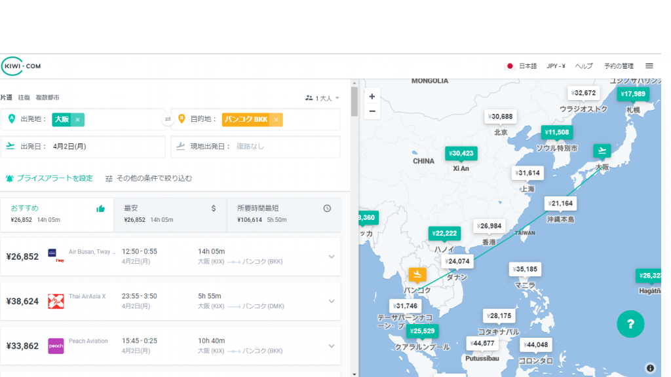The width and height of the screenshot is (671, 377).
Task: Zoom in on the map
Action: click(x=372, y=97)
